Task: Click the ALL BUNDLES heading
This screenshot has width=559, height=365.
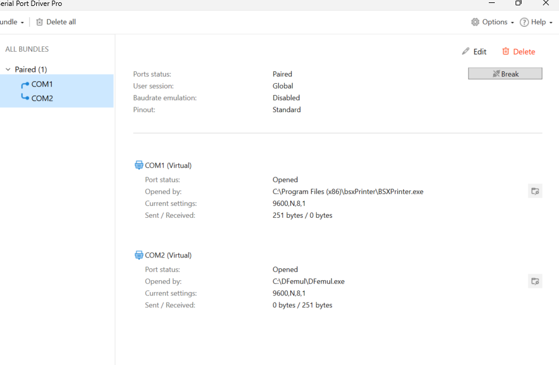Action: coord(27,49)
